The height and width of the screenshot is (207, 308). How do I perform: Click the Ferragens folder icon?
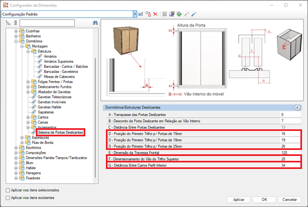22,173
